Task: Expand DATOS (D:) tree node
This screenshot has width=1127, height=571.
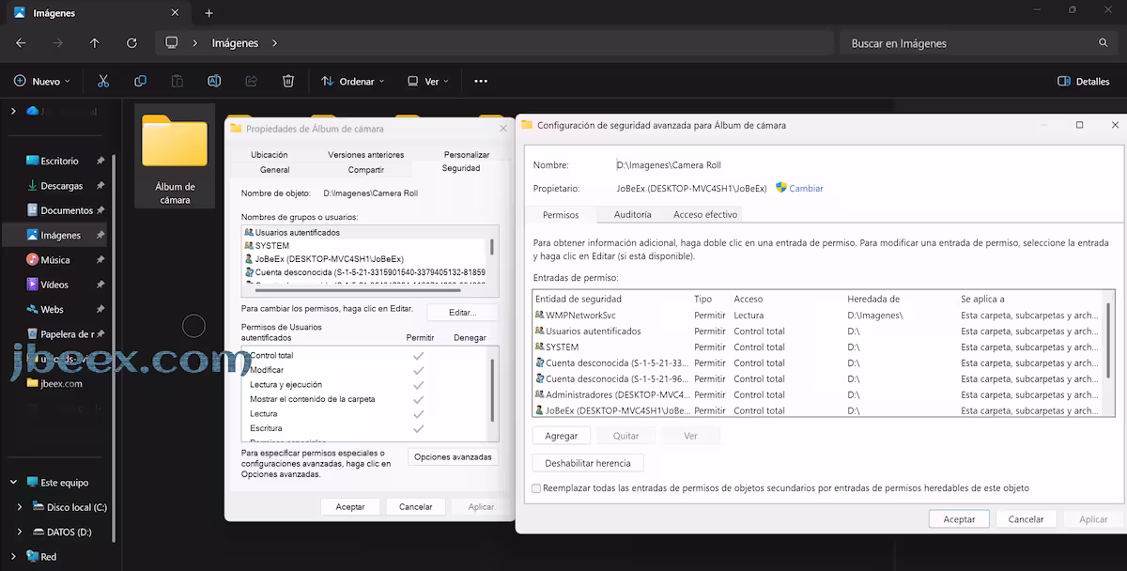Action: point(20,532)
